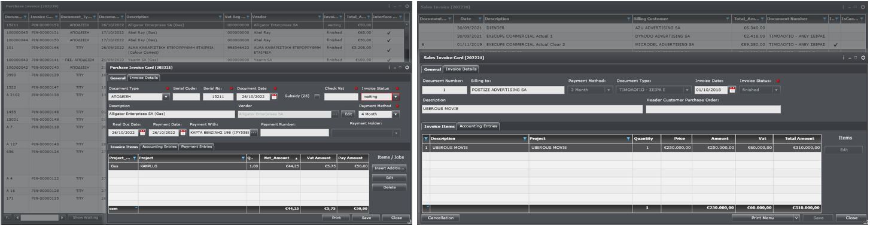This screenshot has width=870, height=226.
Task: Click the horizontal scrollbar of Purchase Invoice list
Action: [x=39, y=217]
